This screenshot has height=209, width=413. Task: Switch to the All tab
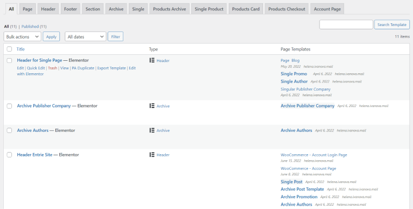[x=11, y=9]
